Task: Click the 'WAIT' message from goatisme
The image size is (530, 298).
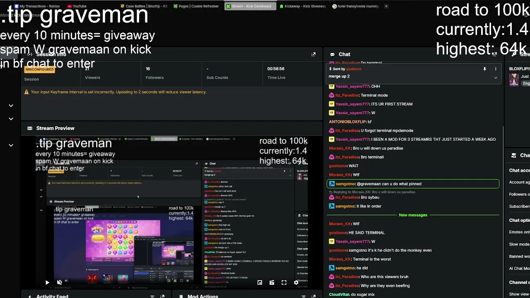Action: tap(354, 166)
